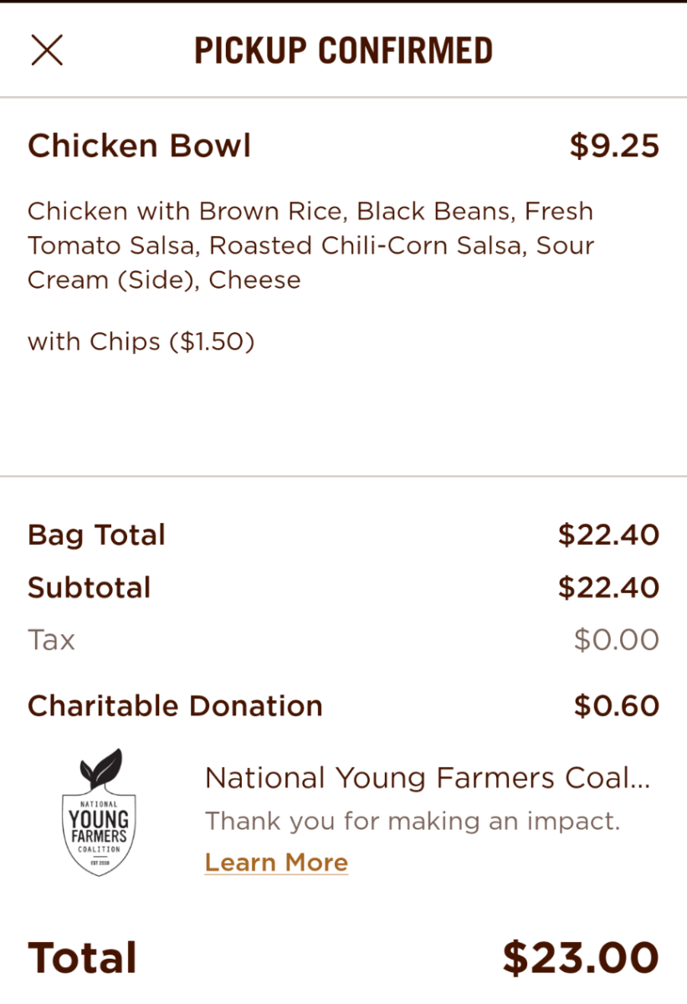The height and width of the screenshot is (1004, 687).
Task: Tap the $23.00 order total amount
Action: (x=581, y=958)
